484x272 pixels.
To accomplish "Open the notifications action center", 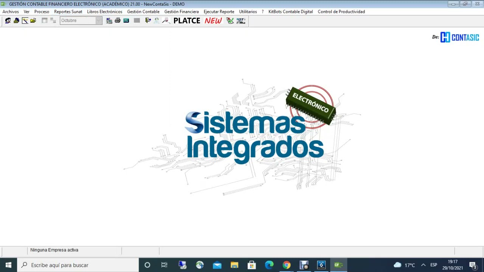I will coord(473,265).
